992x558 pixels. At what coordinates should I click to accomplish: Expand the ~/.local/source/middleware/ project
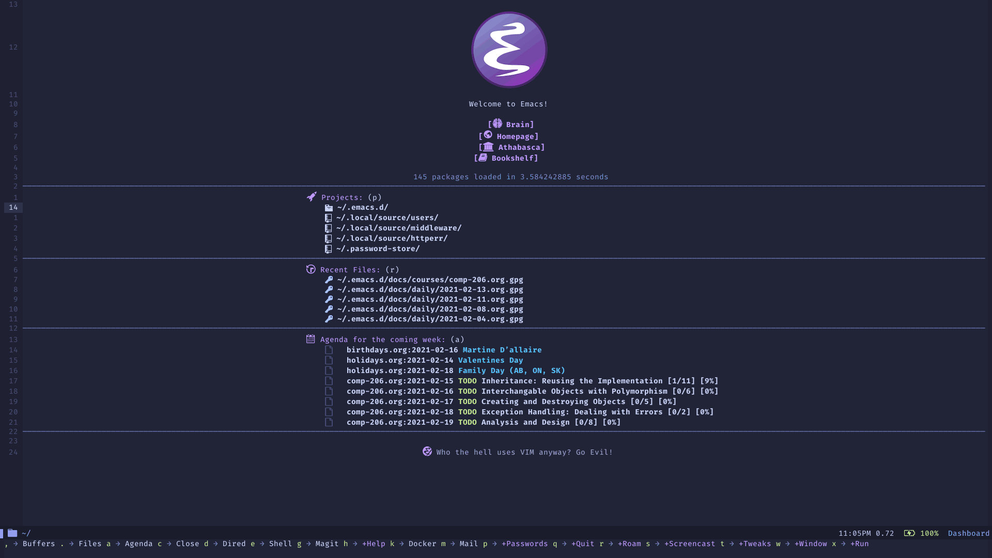(398, 227)
